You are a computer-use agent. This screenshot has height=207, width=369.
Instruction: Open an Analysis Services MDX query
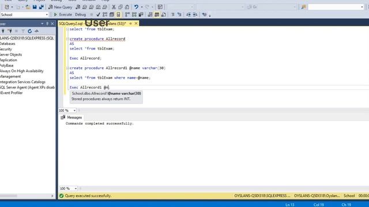(x=85, y=7)
